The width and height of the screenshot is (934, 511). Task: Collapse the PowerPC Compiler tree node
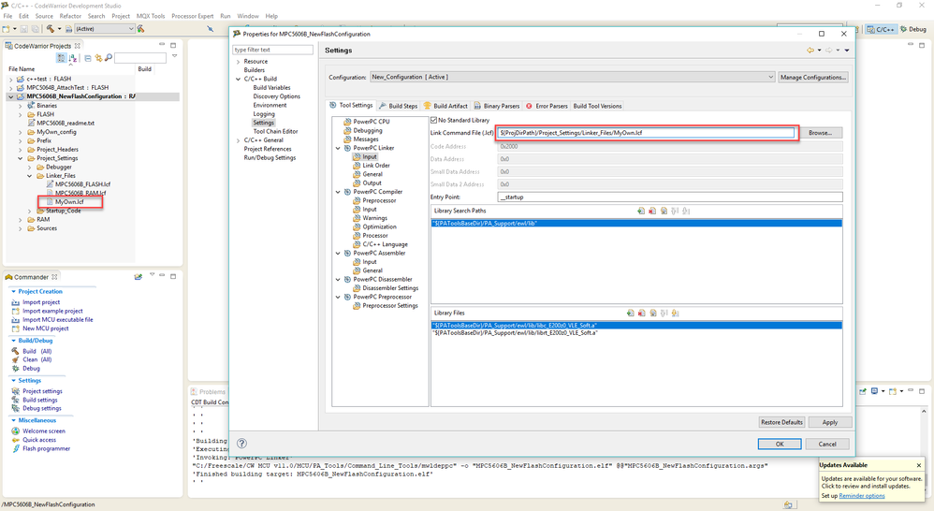(338, 193)
